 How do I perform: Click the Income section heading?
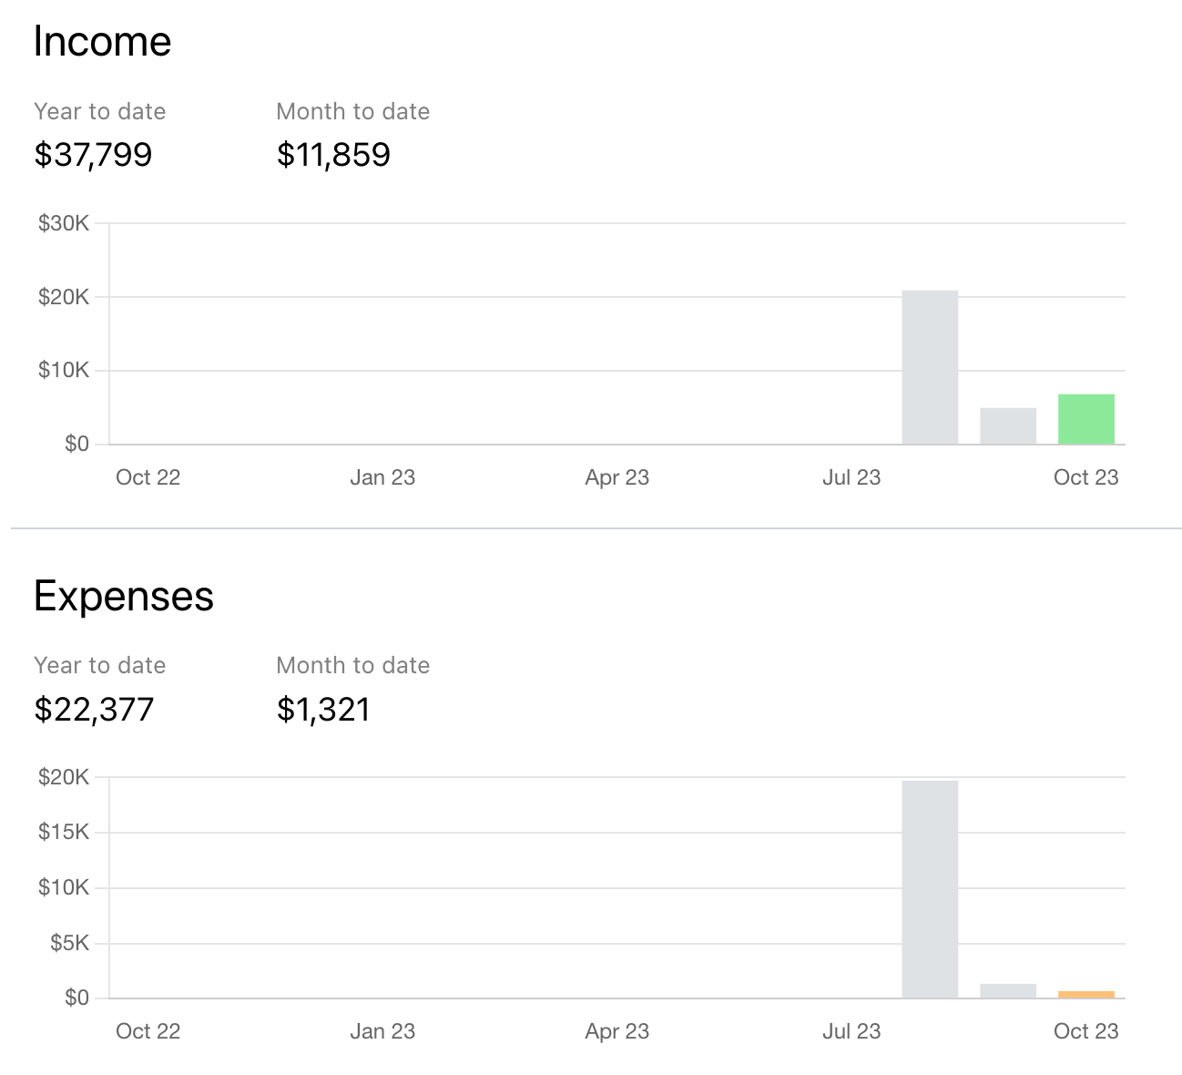pyautogui.click(x=102, y=41)
